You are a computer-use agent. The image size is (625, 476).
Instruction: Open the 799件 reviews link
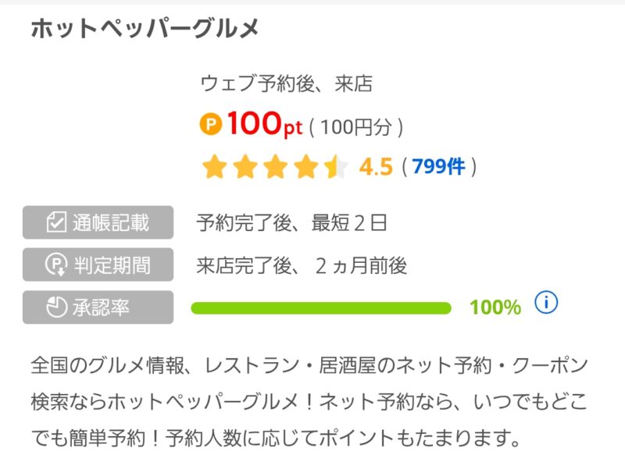coord(438,166)
